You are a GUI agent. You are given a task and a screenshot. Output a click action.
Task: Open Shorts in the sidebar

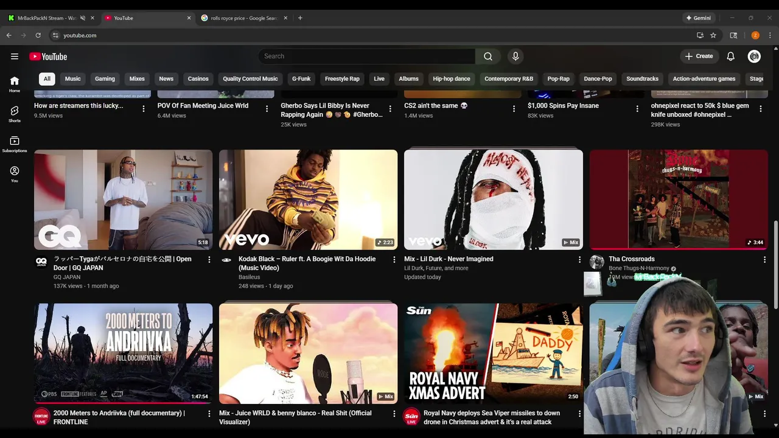[x=15, y=114]
